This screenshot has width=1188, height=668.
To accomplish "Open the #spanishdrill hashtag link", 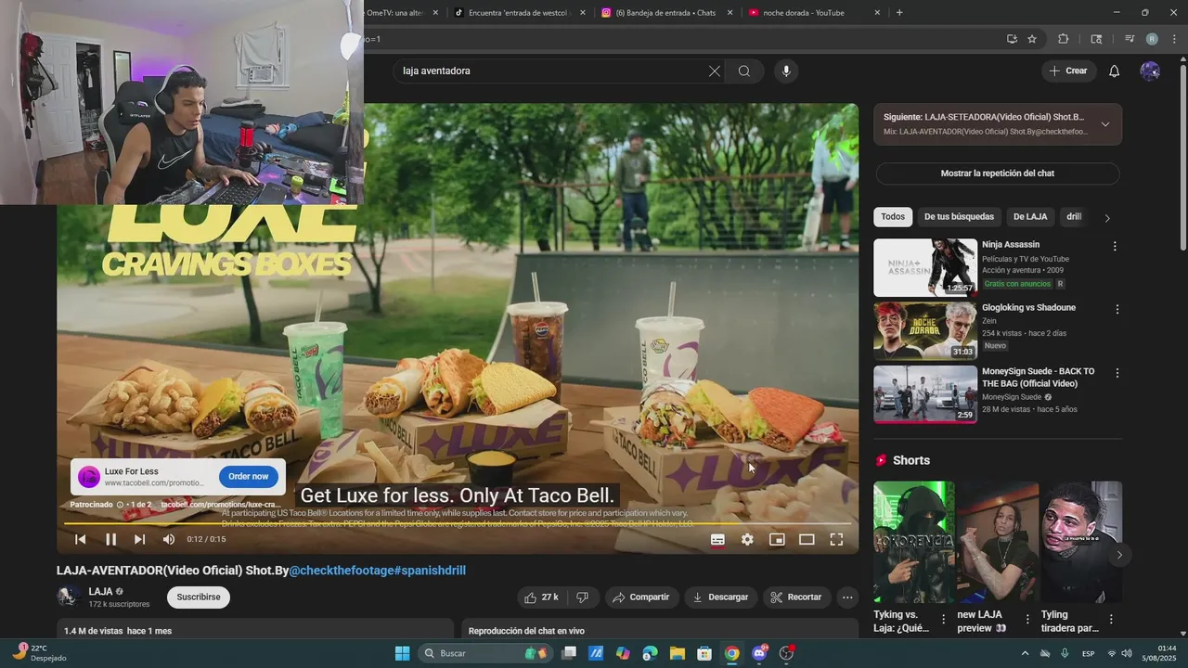I will pyautogui.click(x=430, y=571).
